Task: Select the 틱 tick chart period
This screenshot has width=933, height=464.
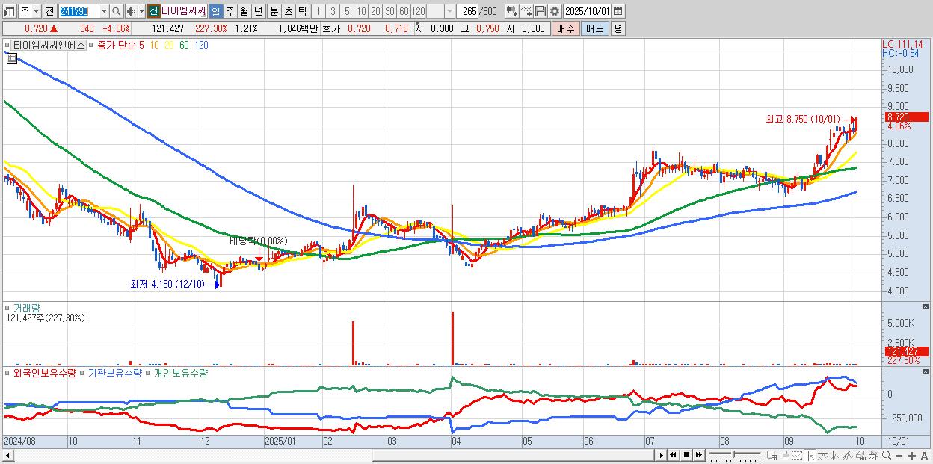Action: click(x=302, y=11)
